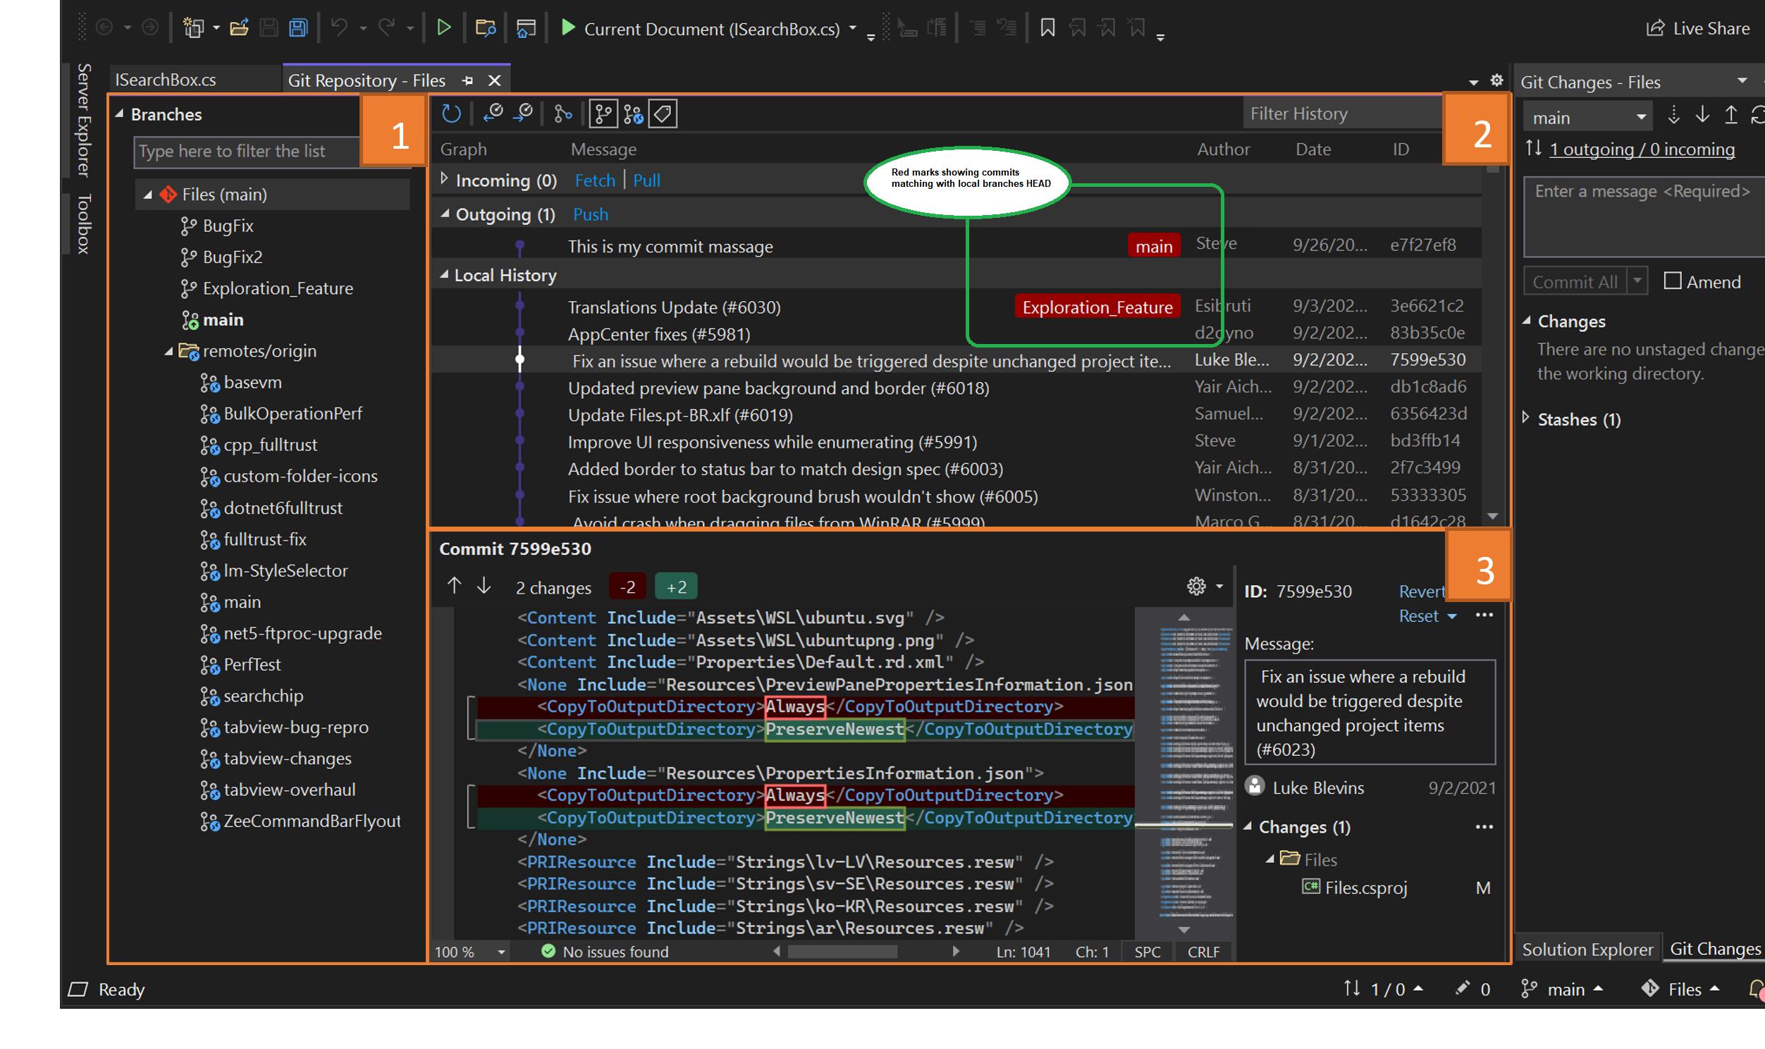Open the diff settings gear icon
Screen dimensions: 1765x1049
tap(1195, 586)
